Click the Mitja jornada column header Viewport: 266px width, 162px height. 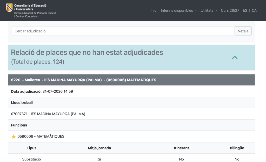(99, 148)
